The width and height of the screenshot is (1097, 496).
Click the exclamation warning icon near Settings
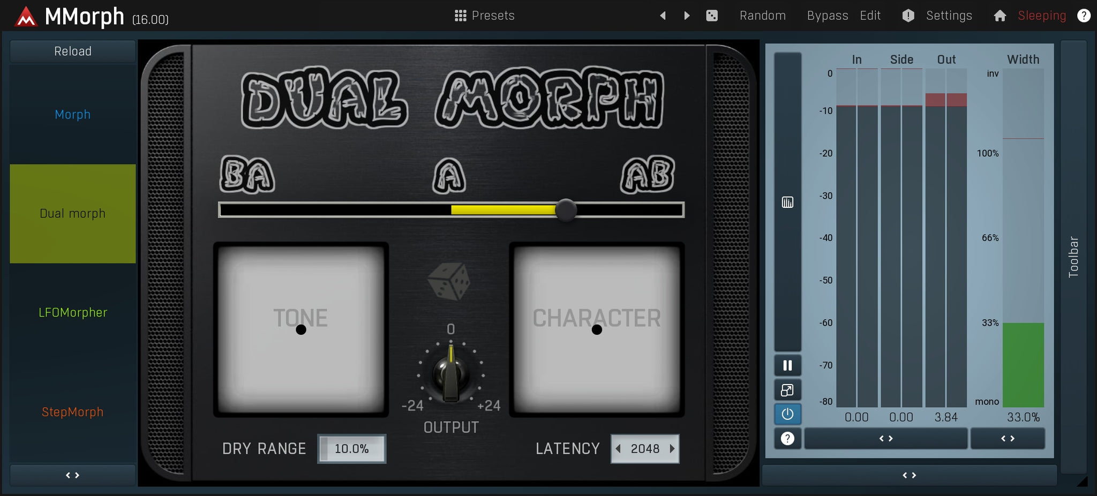[x=908, y=16]
